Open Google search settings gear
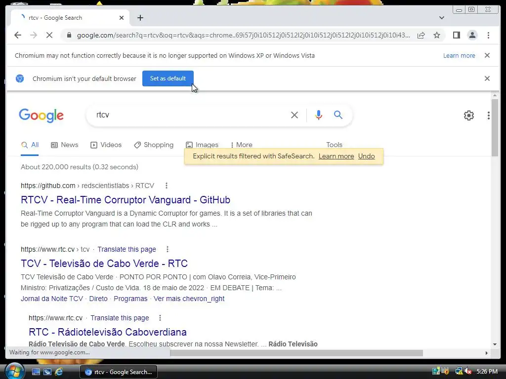 [468, 115]
